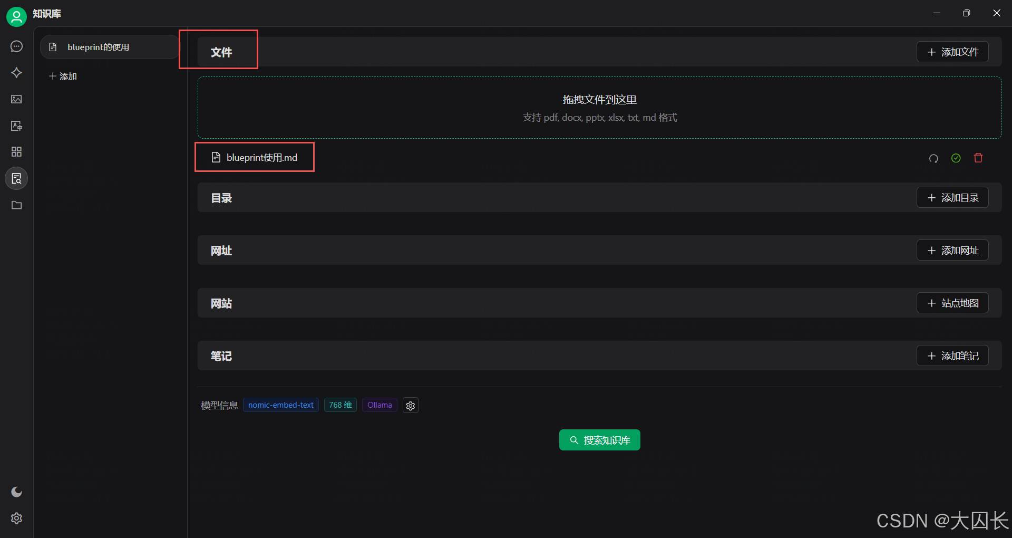
Task: Click the nomic-embed-text model tag
Action: (x=281, y=405)
